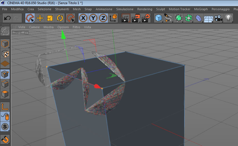Undo the last action
The image size is (238, 146).
(x=7, y=18)
